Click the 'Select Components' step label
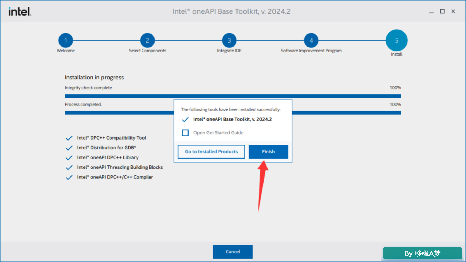 click(x=147, y=51)
